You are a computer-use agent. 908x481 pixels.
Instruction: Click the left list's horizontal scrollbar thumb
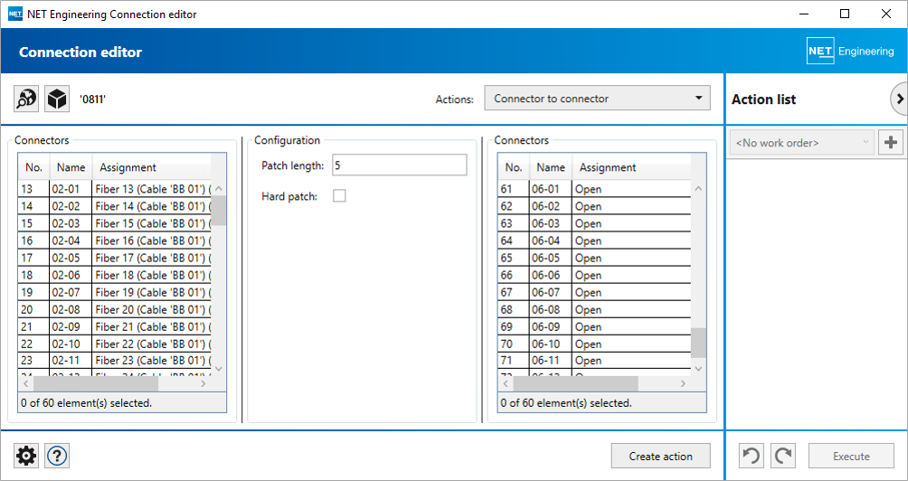96,383
